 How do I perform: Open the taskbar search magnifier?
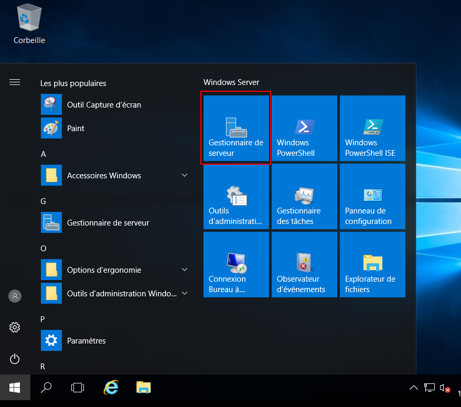pos(46,387)
